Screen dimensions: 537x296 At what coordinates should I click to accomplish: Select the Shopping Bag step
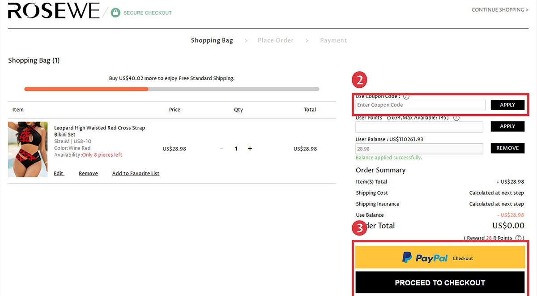(212, 40)
